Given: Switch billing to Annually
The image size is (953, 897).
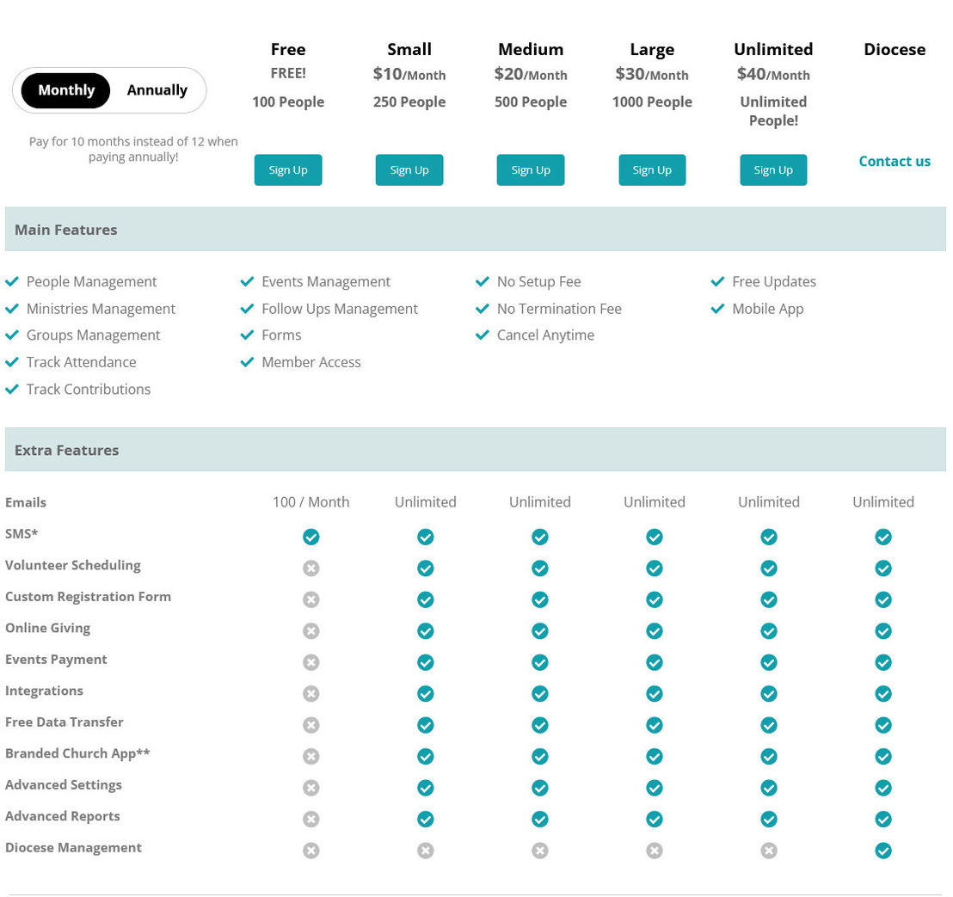Looking at the screenshot, I should coord(157,90).
